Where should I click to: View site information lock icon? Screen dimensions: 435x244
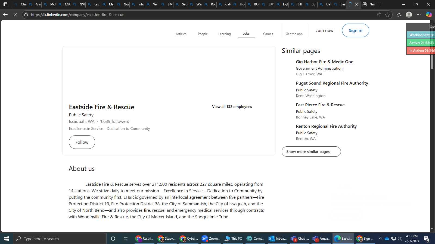[26, 15]
